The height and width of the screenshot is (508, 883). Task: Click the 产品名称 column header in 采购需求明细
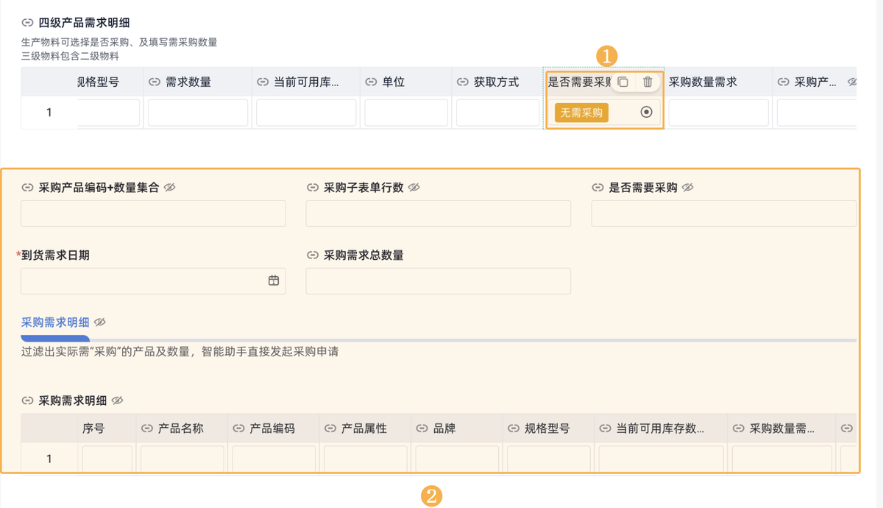pos(180,428)
